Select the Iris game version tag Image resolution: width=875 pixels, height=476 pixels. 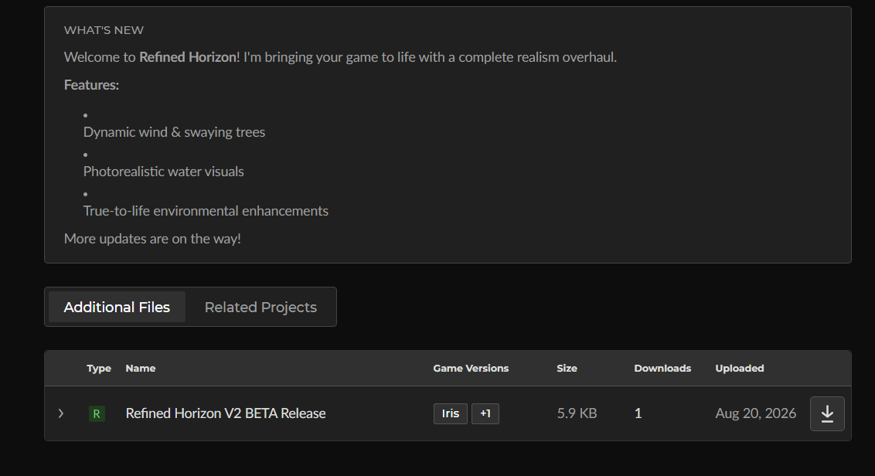click(451, 413)
